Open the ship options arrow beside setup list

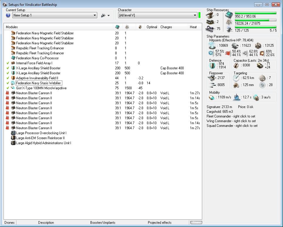click(108, 16)
